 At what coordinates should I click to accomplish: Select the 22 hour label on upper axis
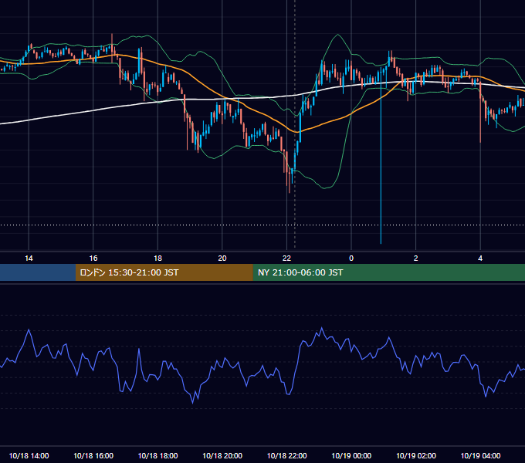[x=286, y=259]
